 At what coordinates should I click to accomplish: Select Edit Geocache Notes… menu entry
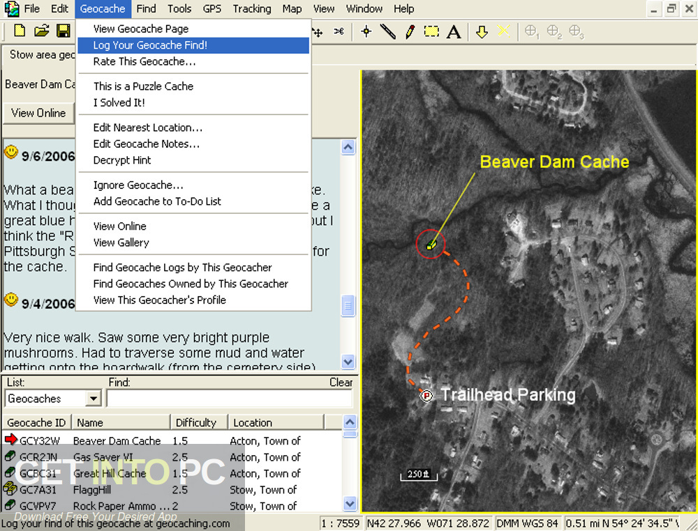pos(193,144)
